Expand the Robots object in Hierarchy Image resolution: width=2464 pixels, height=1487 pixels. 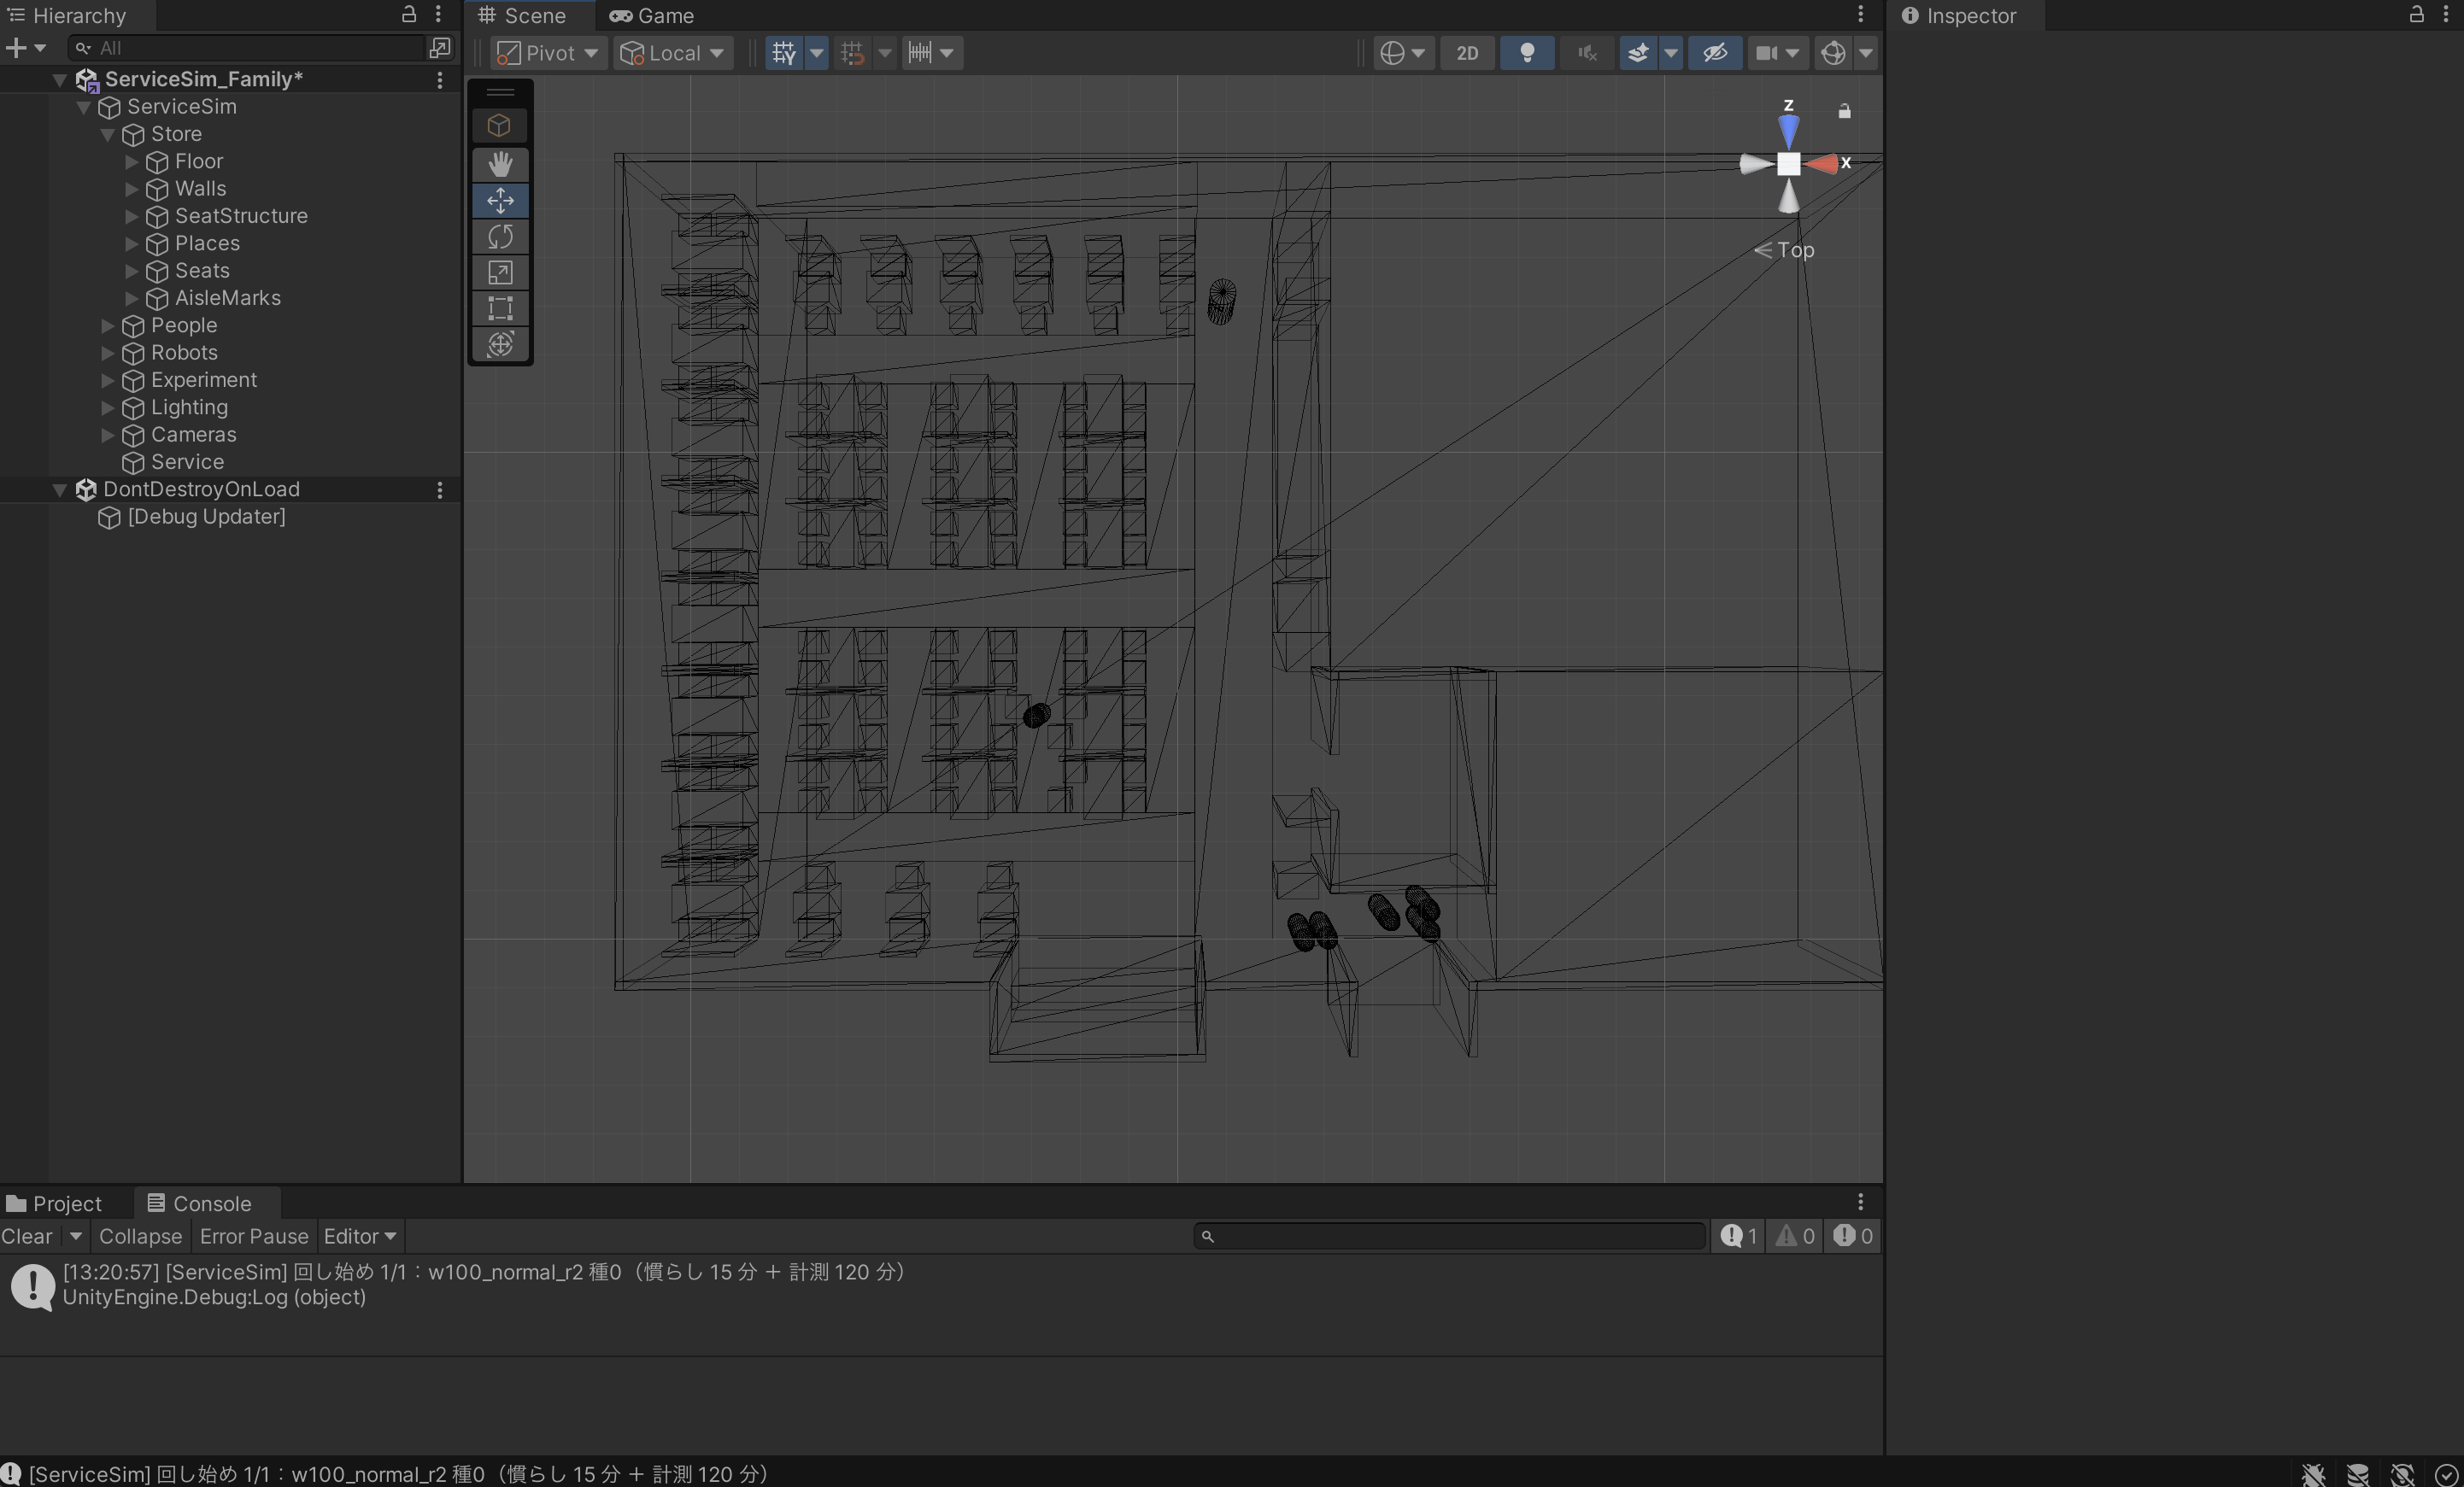108,353
